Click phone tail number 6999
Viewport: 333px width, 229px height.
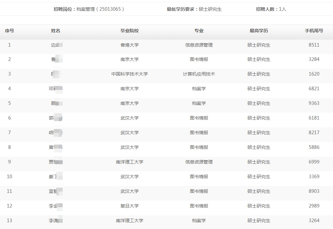[314, 162]
